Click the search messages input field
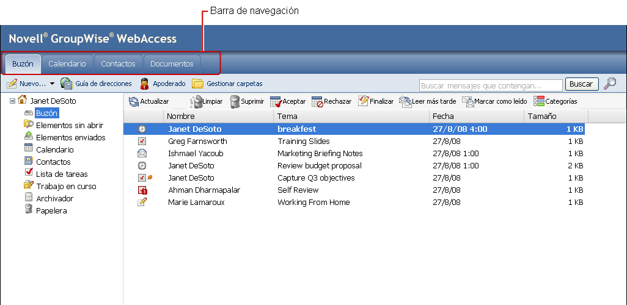This screenshot has height=305, width=627. click(x=491, y=85)
